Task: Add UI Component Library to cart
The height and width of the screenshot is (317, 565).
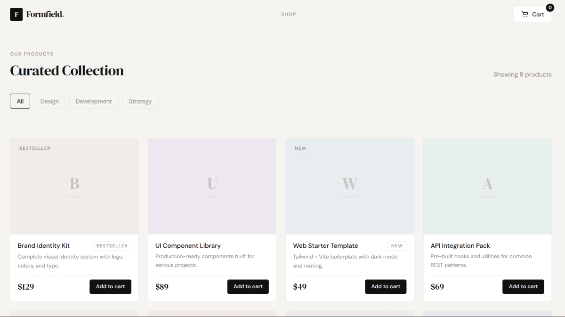Action: (248, 286)
